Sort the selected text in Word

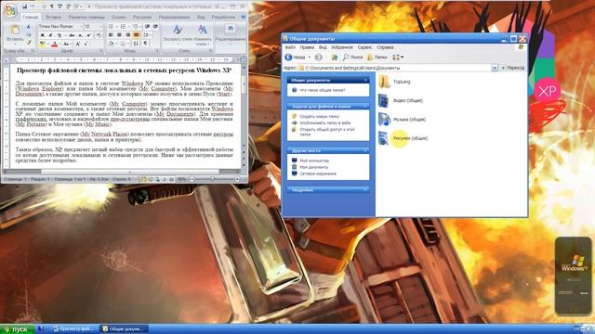tap(136, 44)
